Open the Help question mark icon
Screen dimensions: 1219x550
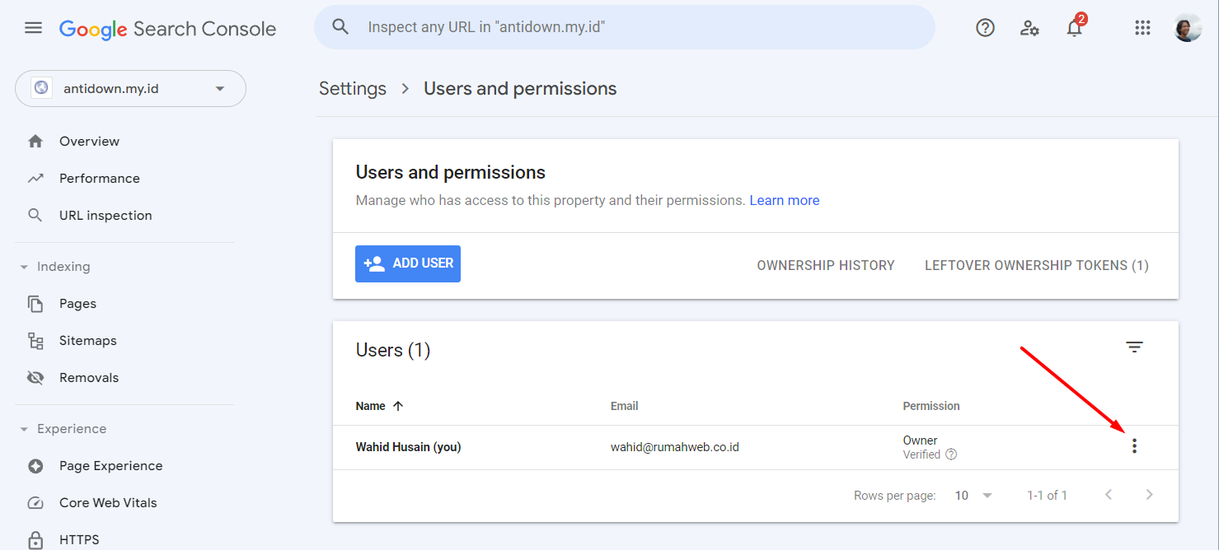[x=985, y=28]
